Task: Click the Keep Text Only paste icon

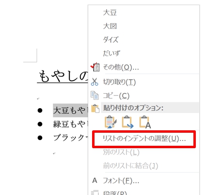Action: (x=145, y=122)
